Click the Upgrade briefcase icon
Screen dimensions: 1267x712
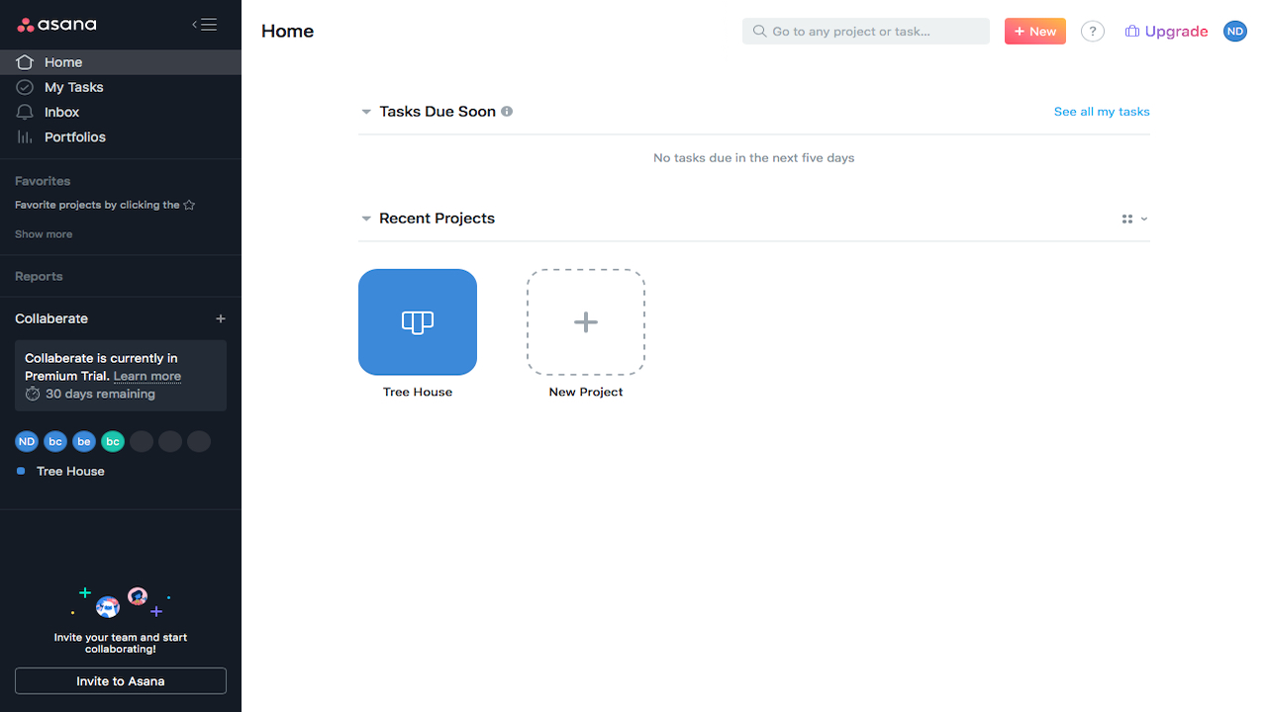1132,32
